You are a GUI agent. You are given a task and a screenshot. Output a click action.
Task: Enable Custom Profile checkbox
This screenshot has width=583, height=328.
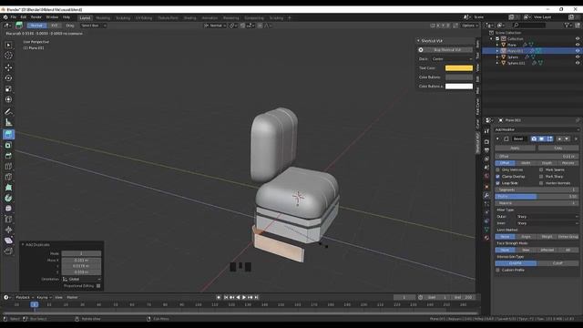point(498,270)
